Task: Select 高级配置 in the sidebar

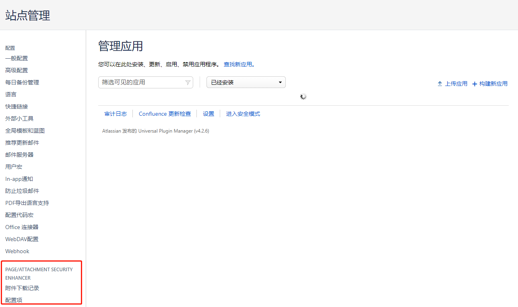Action: [17, 70]
